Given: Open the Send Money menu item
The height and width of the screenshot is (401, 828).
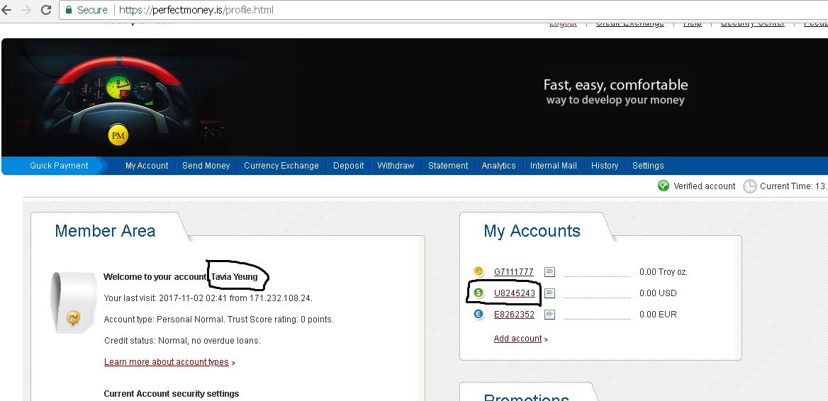Looking at the screenshot, I should pyautogui.click(x=206, y=166).
